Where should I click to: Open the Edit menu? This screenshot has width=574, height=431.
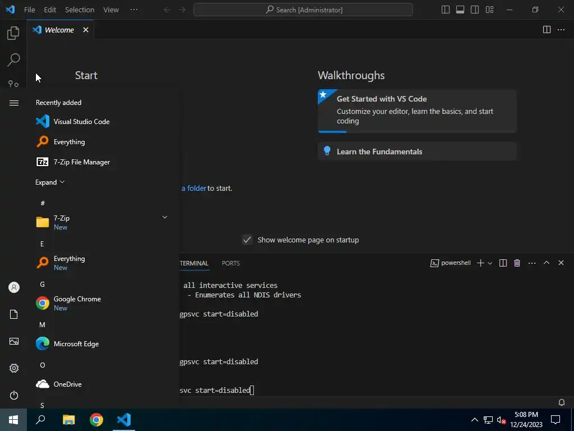tap(50, 10)
